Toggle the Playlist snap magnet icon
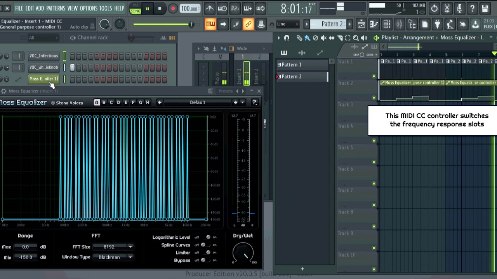The width and height of the screenshot is (497, 279). (287, 38)
